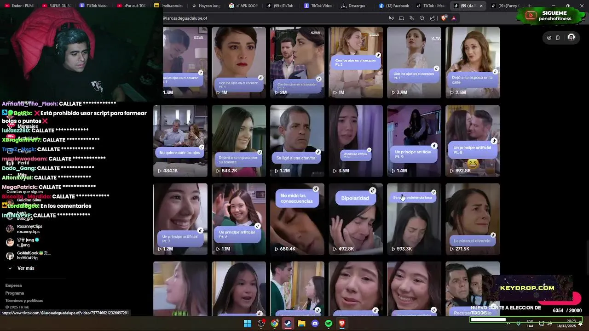Click the compass-like icon next to phone icon
Screen dimensions: 589x331
[549, 38]
